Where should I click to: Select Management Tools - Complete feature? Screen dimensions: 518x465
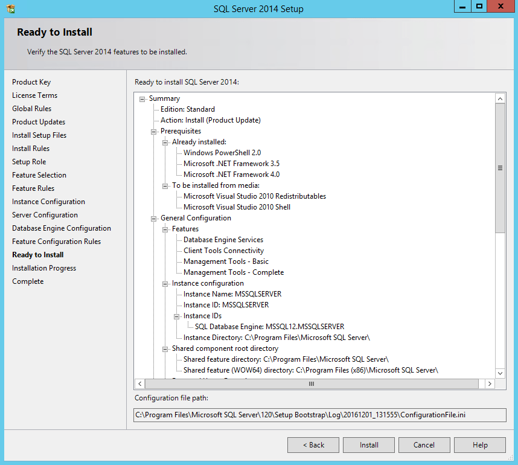(234, 272)
